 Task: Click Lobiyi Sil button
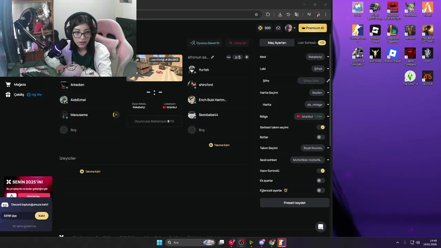pos(237,43)
